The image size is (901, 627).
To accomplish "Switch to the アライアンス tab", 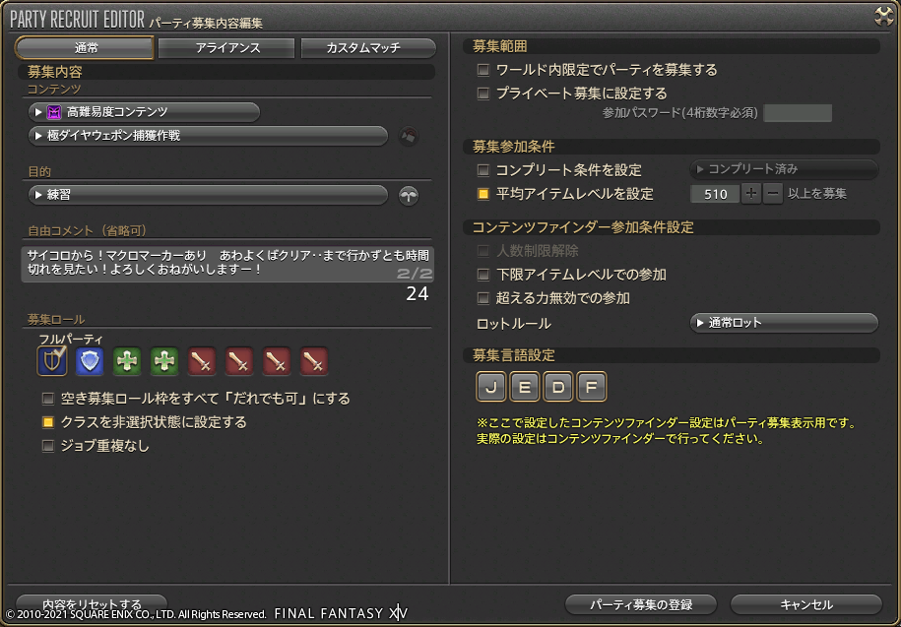I will point(227,48).
